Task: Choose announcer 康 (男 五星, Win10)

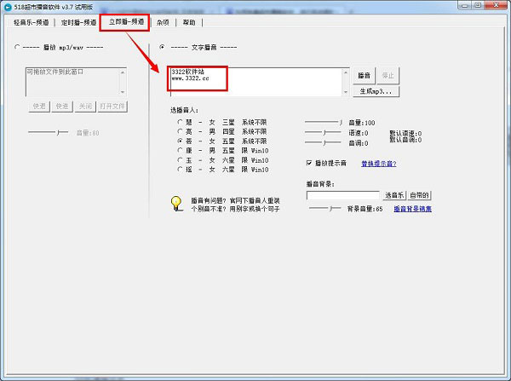Action: tap(178, 151)
